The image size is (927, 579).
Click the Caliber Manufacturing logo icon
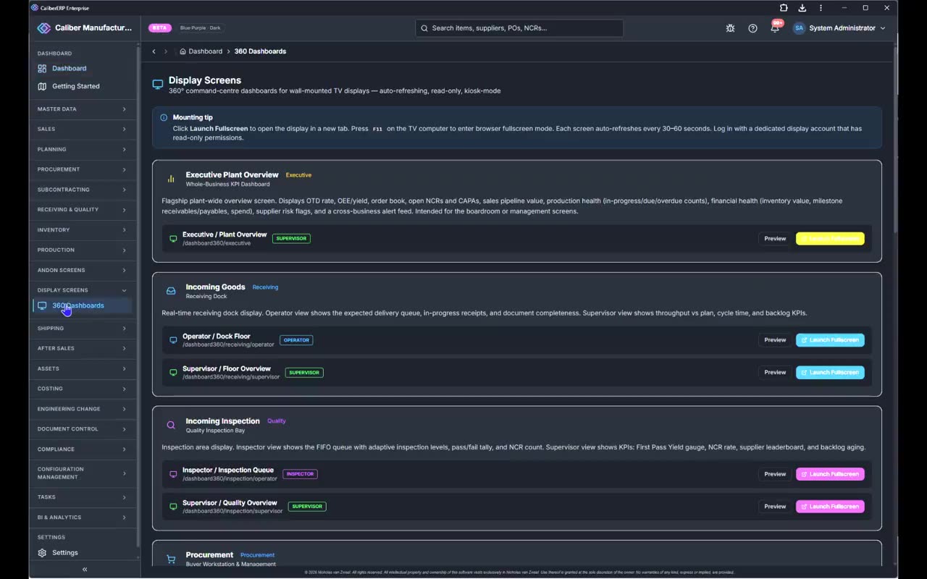[x=43, y=28]
